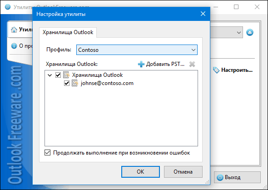The image size is (268, 190).
Task: Collapse the Хранилища Outlook tree node
Action: click(x=50, y=75)
